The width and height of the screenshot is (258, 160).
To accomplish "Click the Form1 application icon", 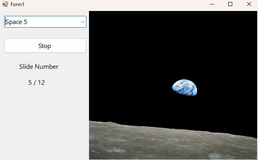I will pos(5,4).
